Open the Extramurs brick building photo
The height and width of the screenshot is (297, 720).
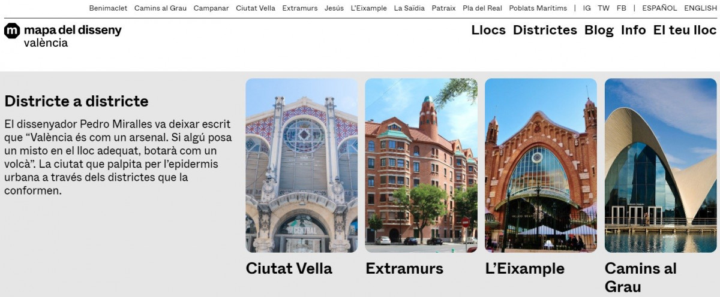click(421, 165)
